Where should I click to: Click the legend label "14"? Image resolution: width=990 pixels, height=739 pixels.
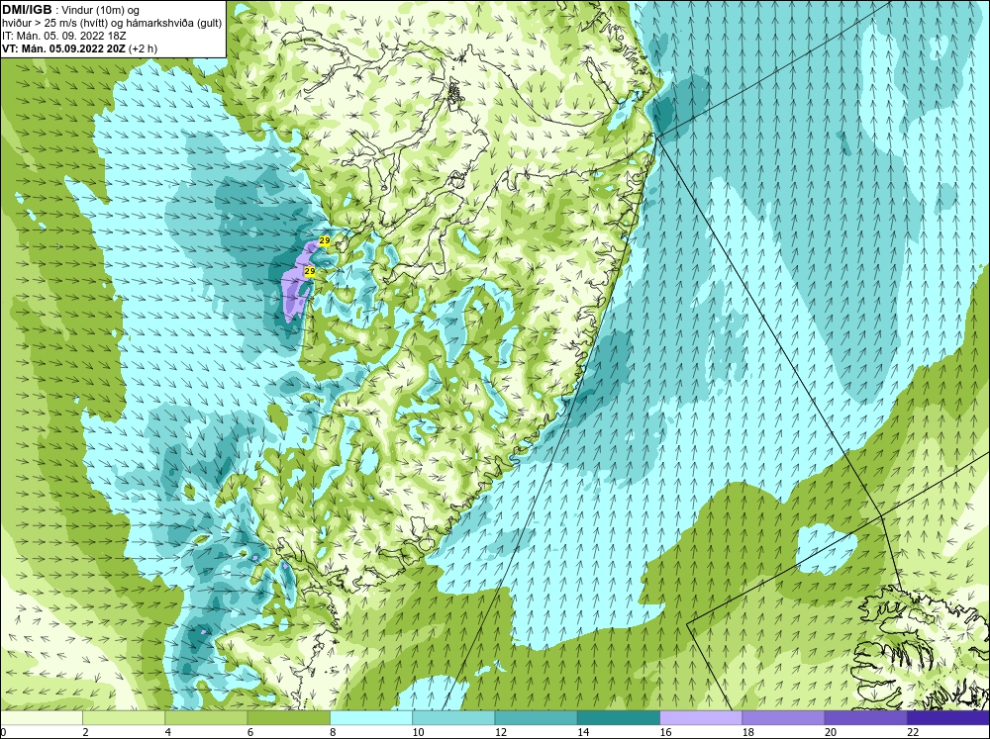(x=583, y=732)
